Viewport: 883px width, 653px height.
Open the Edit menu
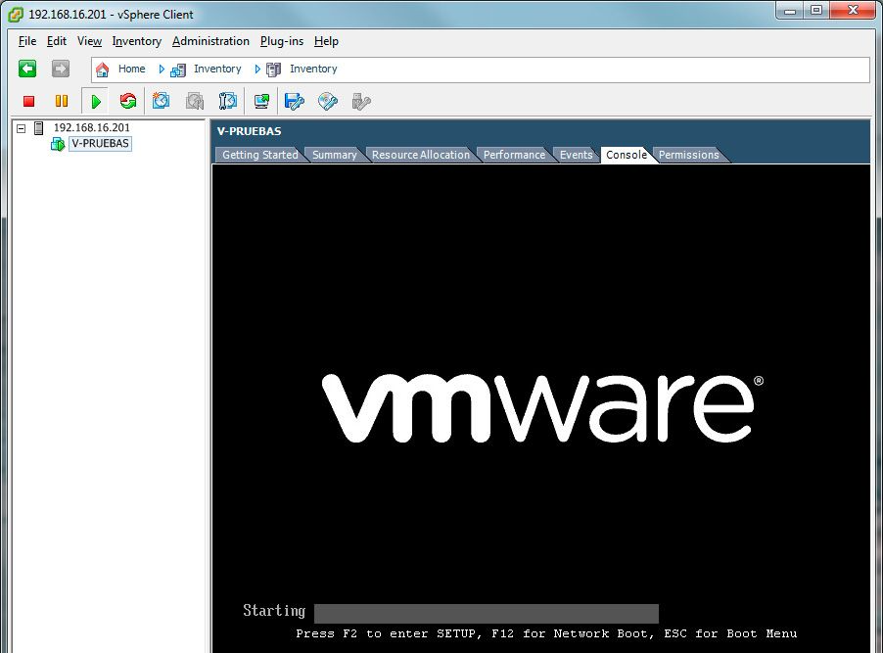pyautogui.click(x=57, y=41)
